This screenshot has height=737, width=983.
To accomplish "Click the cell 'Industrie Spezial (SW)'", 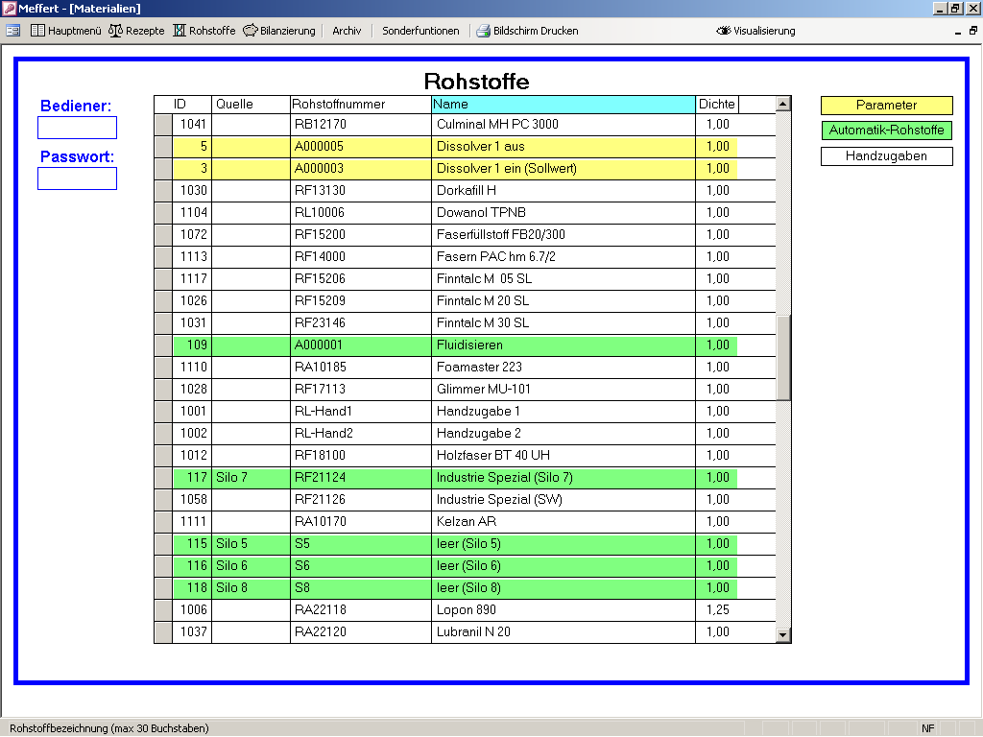I will tap(563, 499).
